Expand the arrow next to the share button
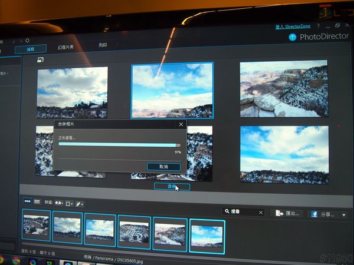 344,216
